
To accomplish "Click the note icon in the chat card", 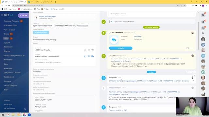I will point(187,48).
